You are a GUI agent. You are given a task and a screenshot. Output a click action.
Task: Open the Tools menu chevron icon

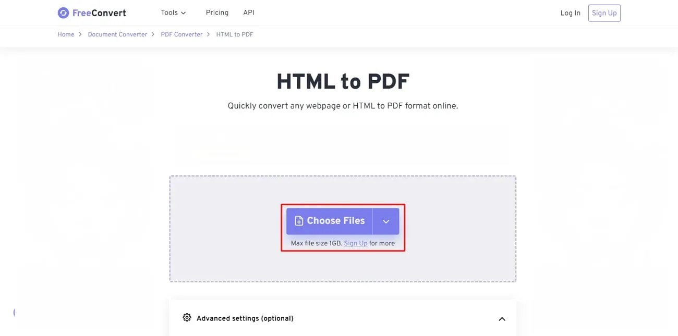coord(184,13)
